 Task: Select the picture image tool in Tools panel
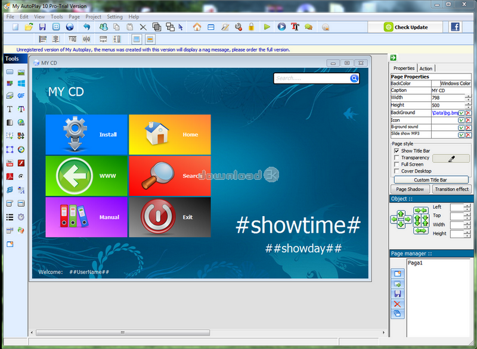(21, 72)
